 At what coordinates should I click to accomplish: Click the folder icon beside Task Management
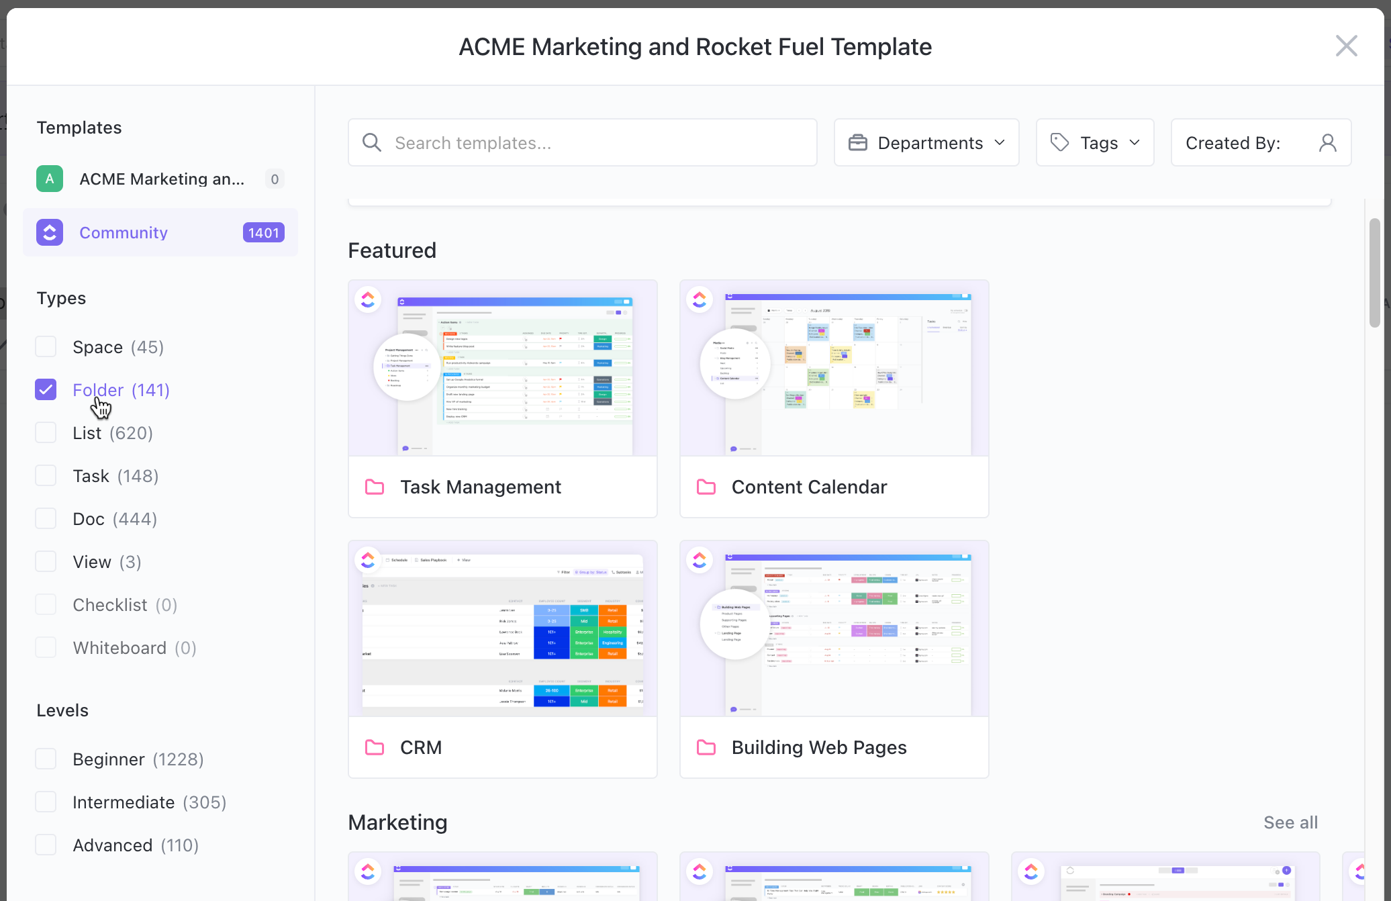(x=375, y=487)
